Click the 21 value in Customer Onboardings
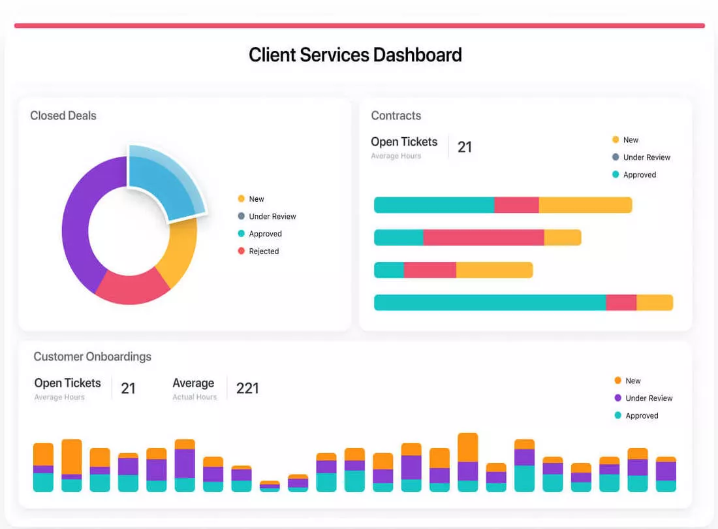 pyautogui.click(x=128, y=389)
